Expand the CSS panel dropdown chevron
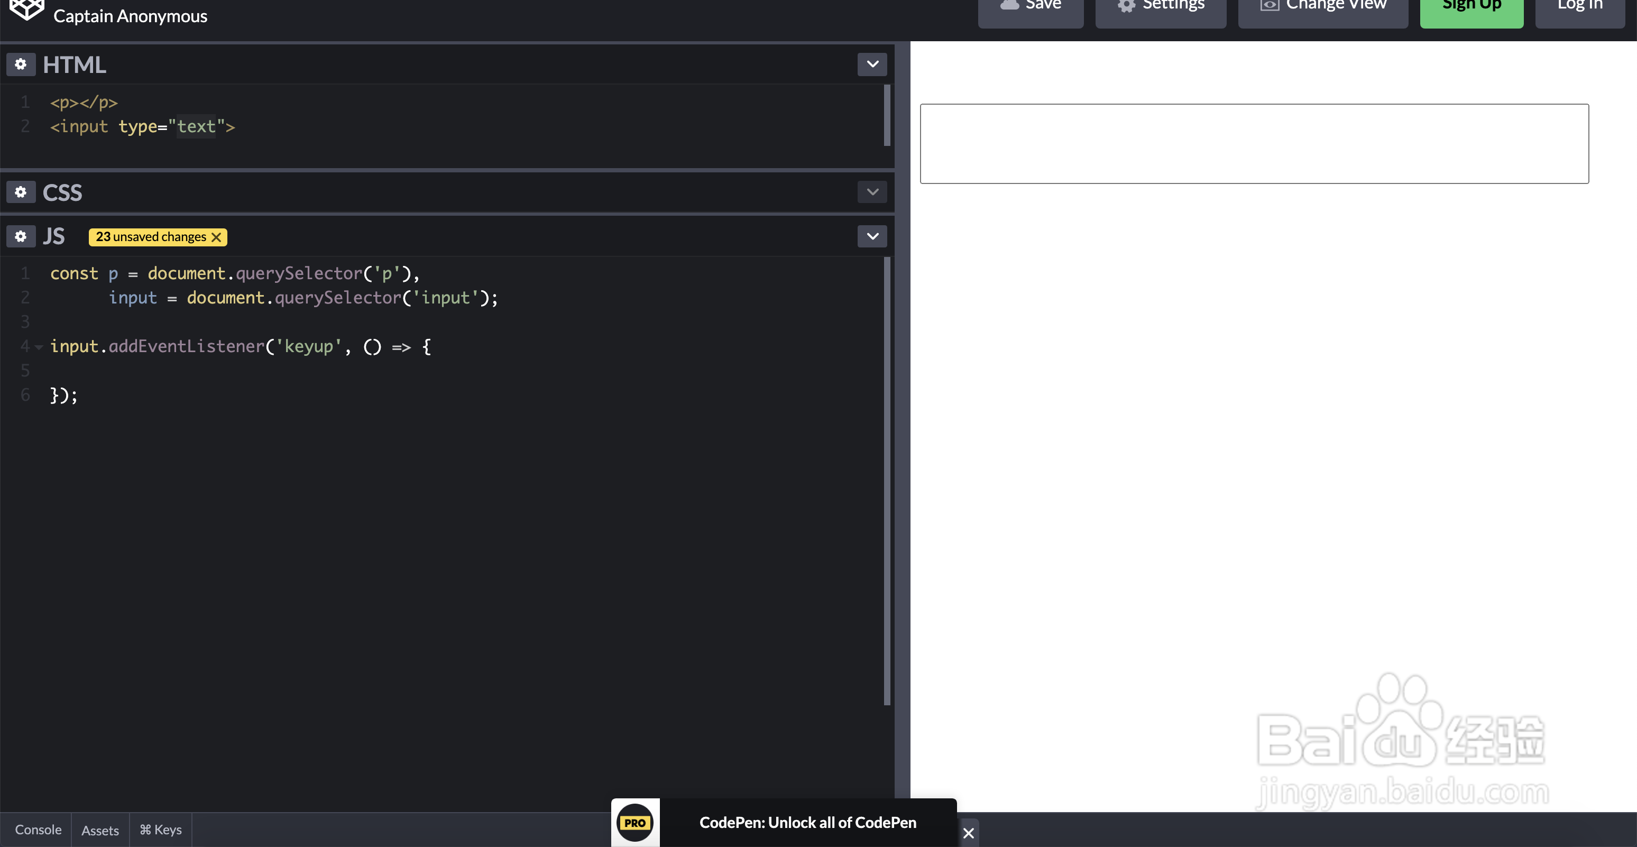The width and height of the screenshot is (1637, 847). pyautogui.click(x=872, y=192)
